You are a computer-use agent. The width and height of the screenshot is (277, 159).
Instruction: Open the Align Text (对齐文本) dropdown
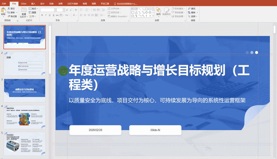click(114, 12)
